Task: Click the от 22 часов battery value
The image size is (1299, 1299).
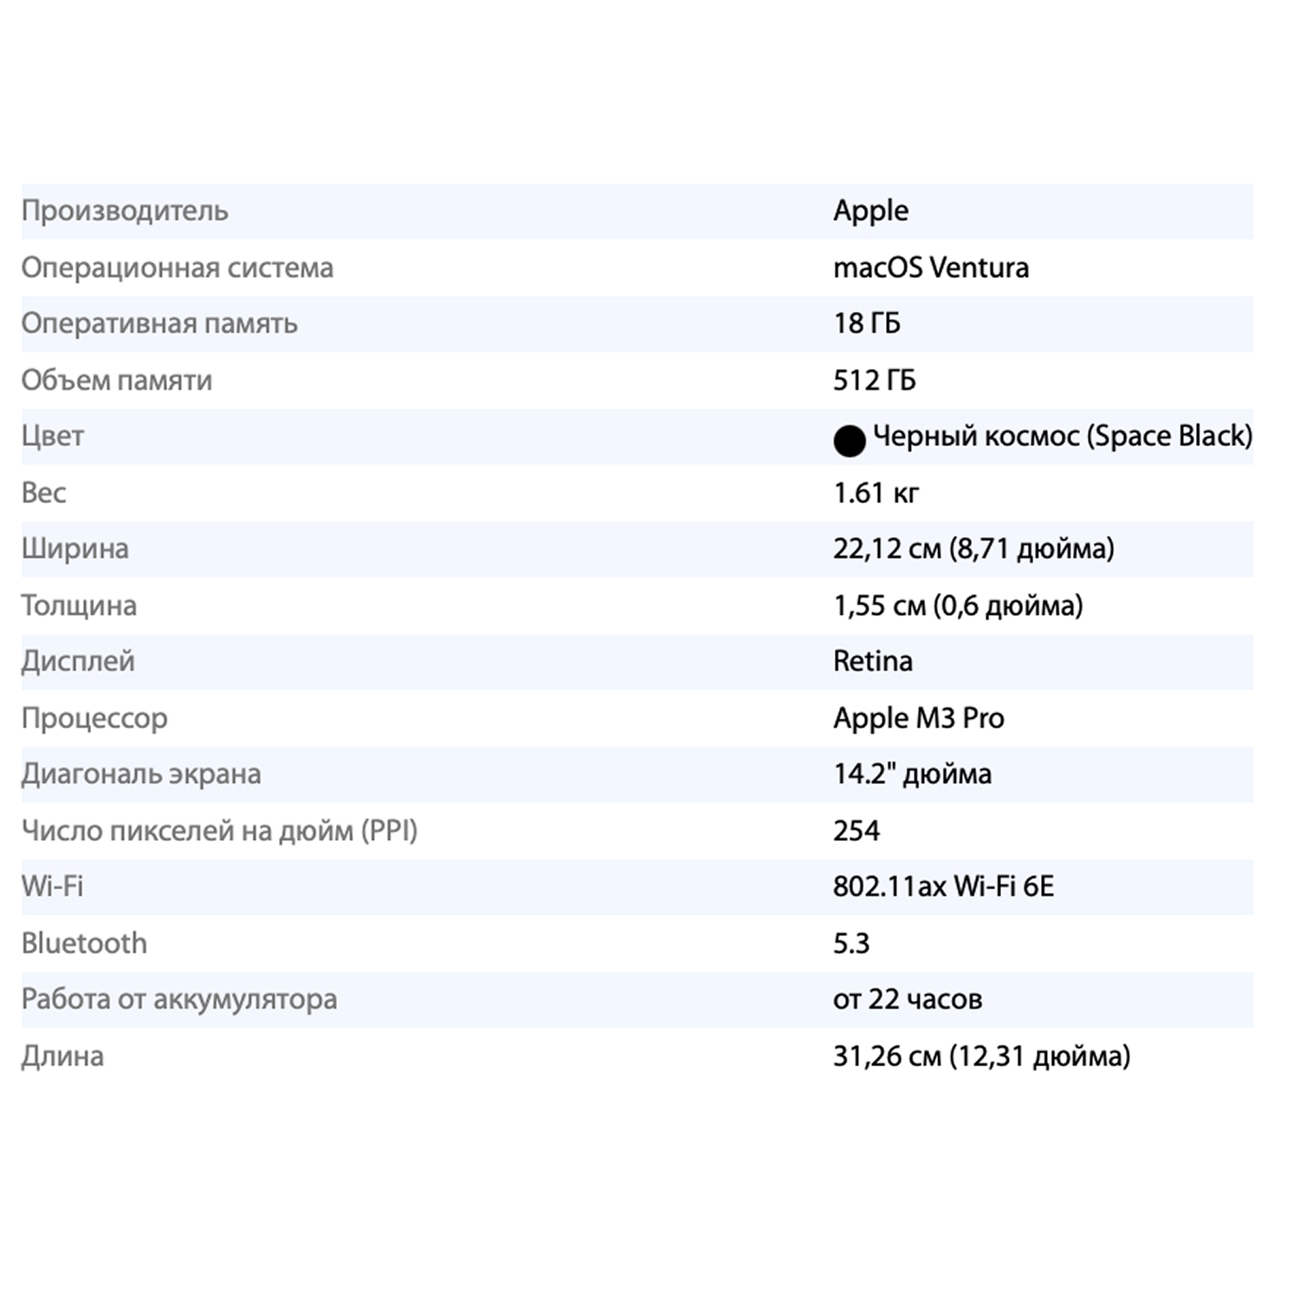Action: coord(907,999)
